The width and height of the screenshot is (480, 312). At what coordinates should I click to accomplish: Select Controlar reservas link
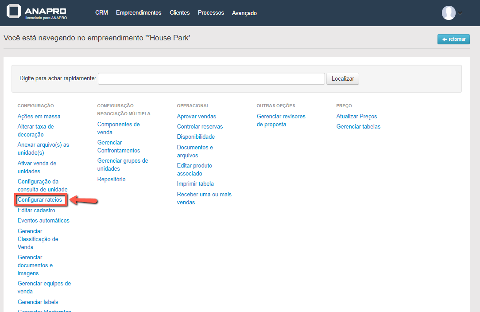click(x=200, y=127)
